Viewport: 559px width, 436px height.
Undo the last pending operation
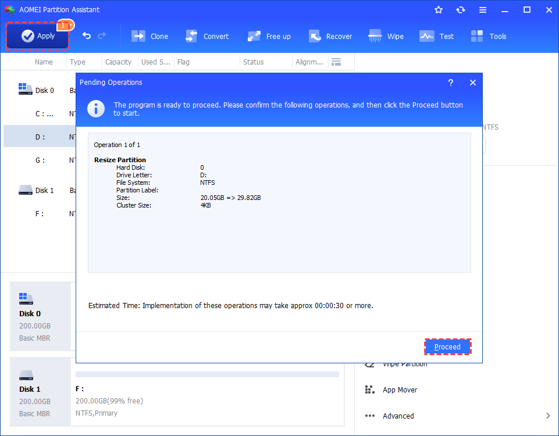(87, 35)
